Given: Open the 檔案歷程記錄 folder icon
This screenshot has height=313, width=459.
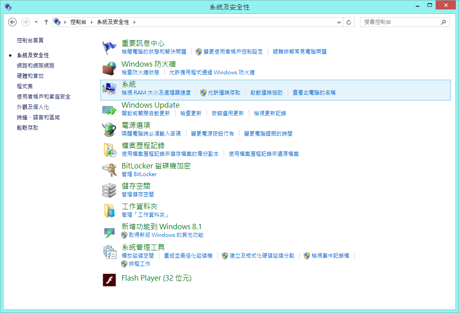Looking at the screenshot, I should (110, 150).
